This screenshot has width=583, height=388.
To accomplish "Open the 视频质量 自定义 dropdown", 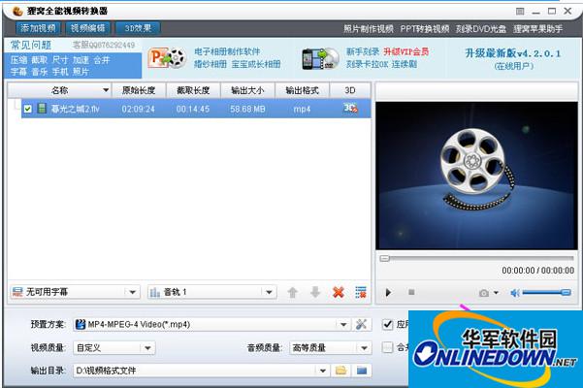I will [x=114, y=348].
